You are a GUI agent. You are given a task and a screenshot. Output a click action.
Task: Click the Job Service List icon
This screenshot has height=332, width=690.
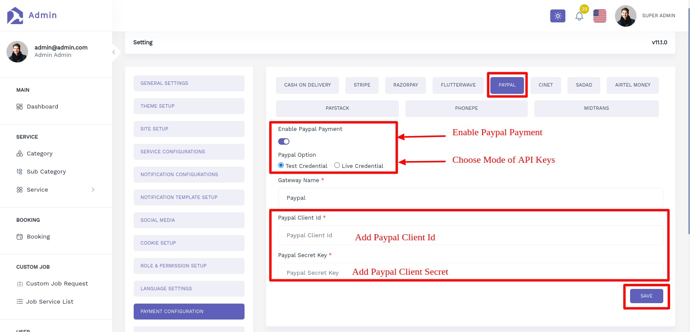tap(19, 301)
